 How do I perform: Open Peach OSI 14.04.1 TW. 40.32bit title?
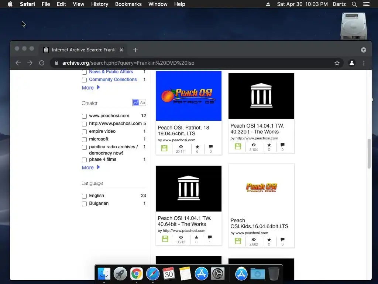(257, 129)
